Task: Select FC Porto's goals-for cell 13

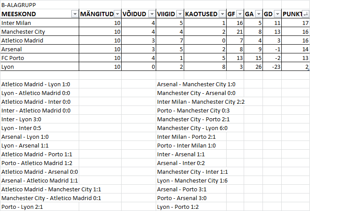Action: click(235, 58)
